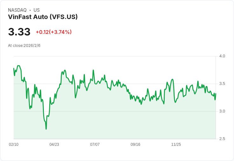This screenshot has height=161, width=234.
Task: Click the current price 3.33
Action: (19, 32)
